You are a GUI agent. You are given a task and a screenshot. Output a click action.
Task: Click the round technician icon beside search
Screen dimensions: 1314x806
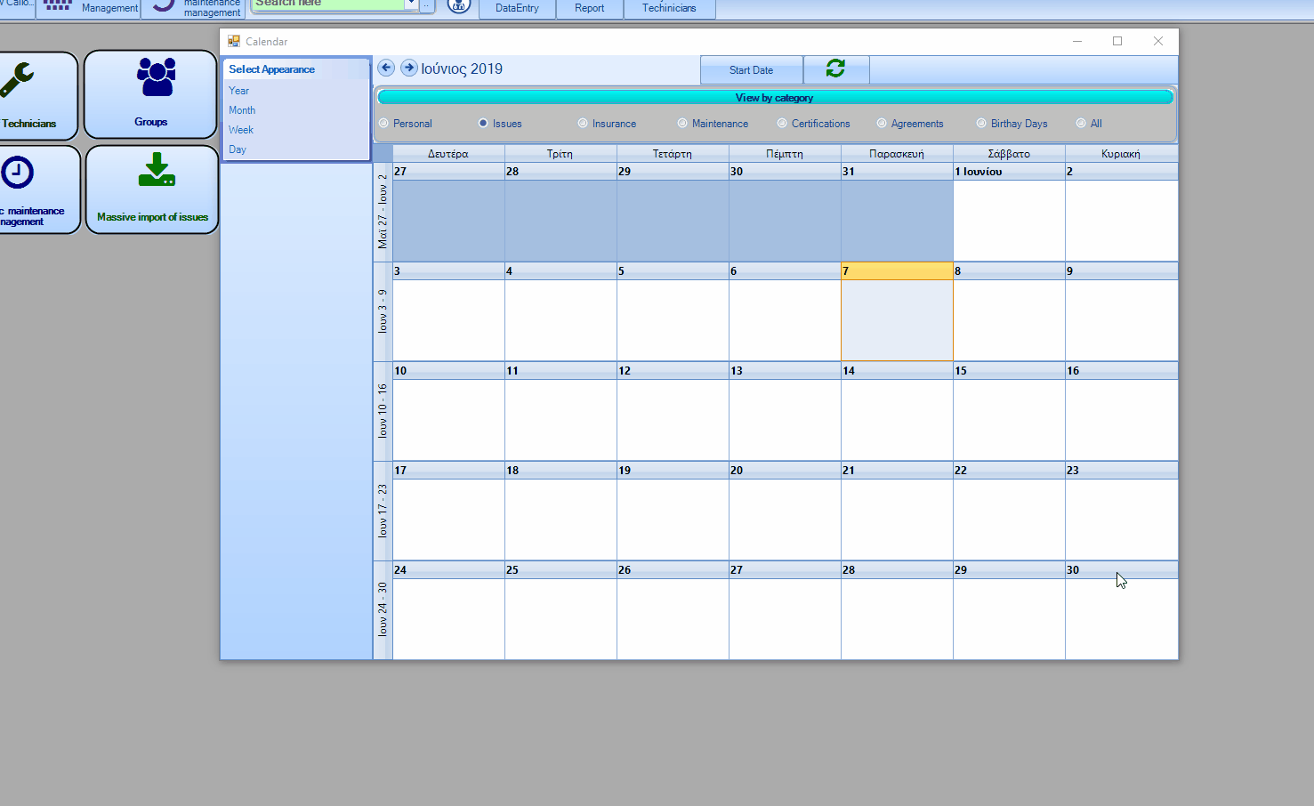tap(459, 6)
